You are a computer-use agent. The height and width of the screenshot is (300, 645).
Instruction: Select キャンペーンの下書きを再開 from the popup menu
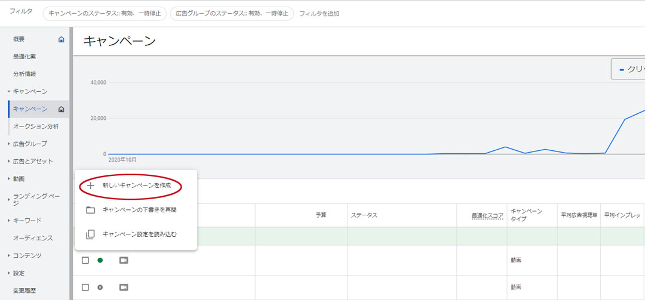(x=139, y=210)
